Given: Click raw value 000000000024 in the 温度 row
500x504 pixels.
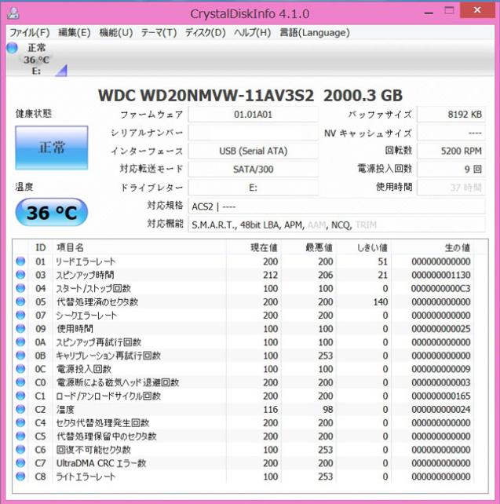Looking at the screenshot, I should click(441, 410).
